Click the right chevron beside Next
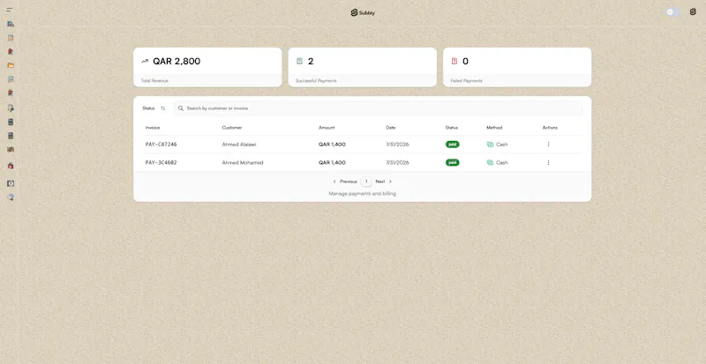Image resolution: width=706 pixels, height=364 pixels. 390,182
